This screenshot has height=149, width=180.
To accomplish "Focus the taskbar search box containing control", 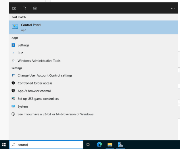I will [46, 145].
